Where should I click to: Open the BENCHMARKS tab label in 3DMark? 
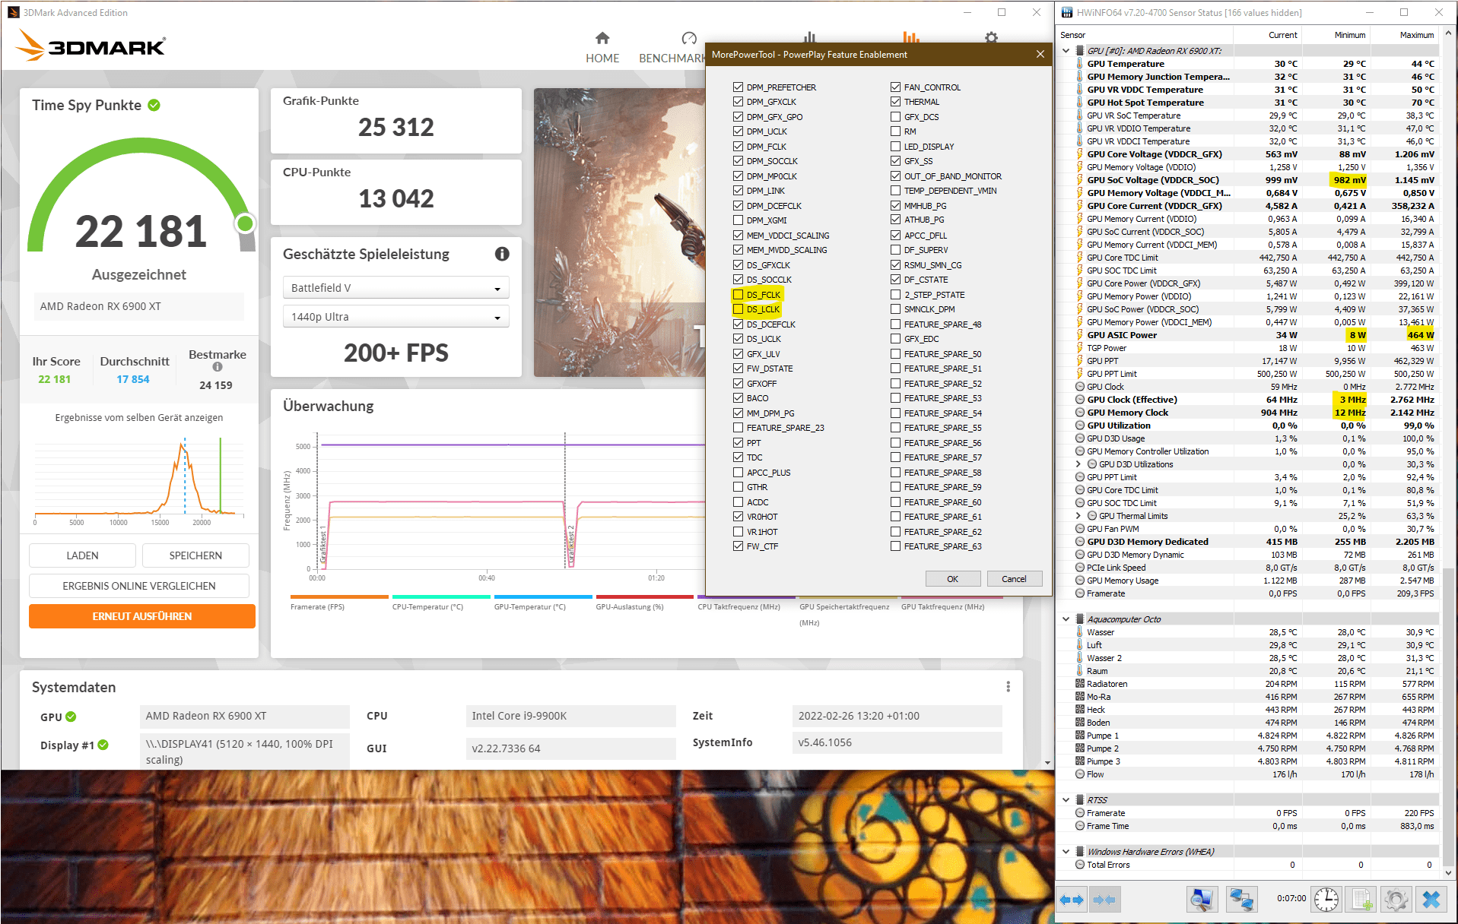pyautogui.click(x=672, y=59)
